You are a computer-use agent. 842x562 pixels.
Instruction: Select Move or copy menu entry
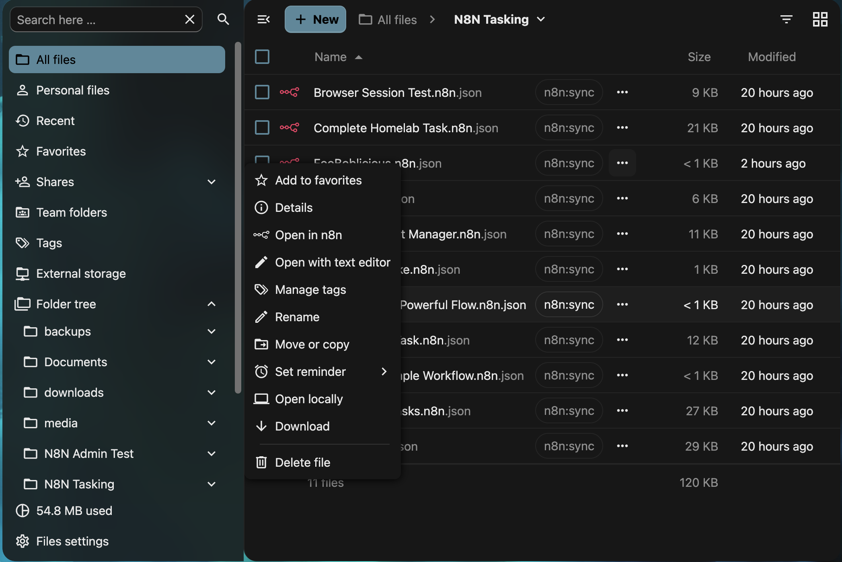coord(322,344)
